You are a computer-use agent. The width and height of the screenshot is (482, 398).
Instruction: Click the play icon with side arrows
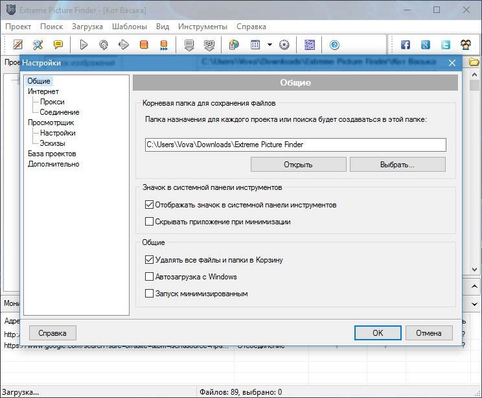pyautogui.click(x=124, y=45)
